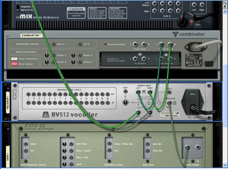Click the Voice 1 Filter Env output jack
Viewport: 228px width, 169px height.
click(109, 144)
